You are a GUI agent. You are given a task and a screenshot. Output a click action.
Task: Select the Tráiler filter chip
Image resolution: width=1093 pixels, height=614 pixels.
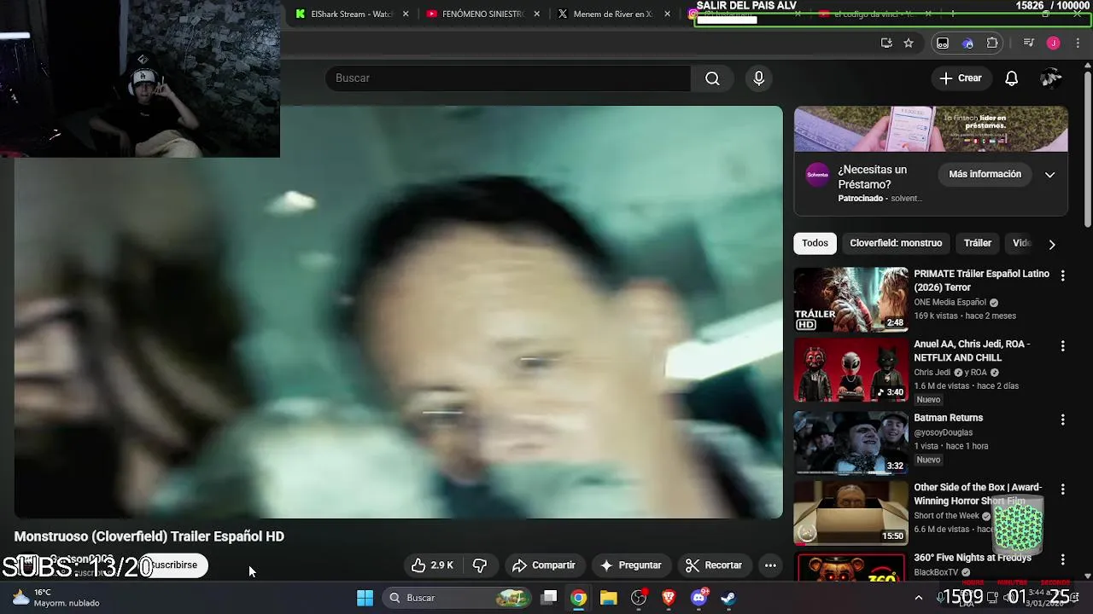[978, 243]
